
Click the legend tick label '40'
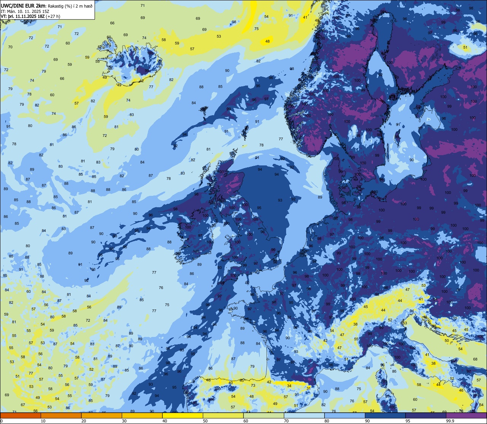click(165, 421)
